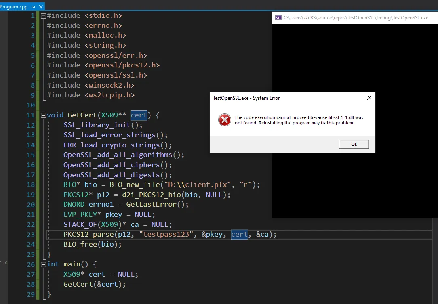Toggle the pin on the Program.cpp tab

coord(33,7)
